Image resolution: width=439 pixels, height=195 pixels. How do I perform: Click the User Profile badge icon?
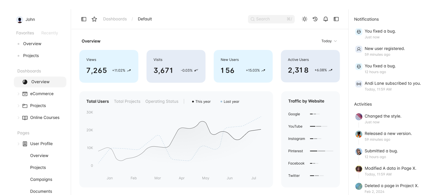tap(25, 144)
